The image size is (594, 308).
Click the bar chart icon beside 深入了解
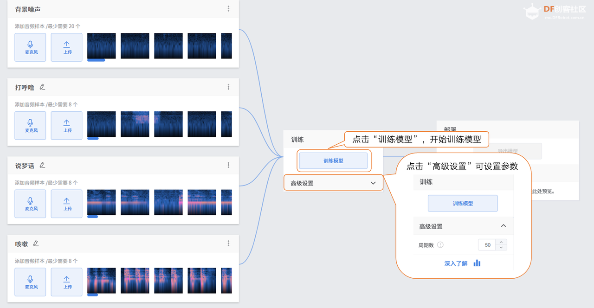(477, 263)
